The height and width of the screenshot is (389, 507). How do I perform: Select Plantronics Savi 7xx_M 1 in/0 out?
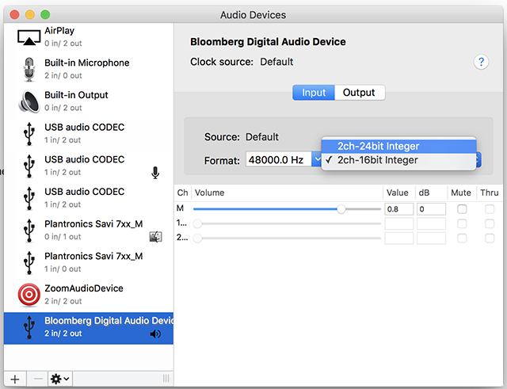(89, 263)
